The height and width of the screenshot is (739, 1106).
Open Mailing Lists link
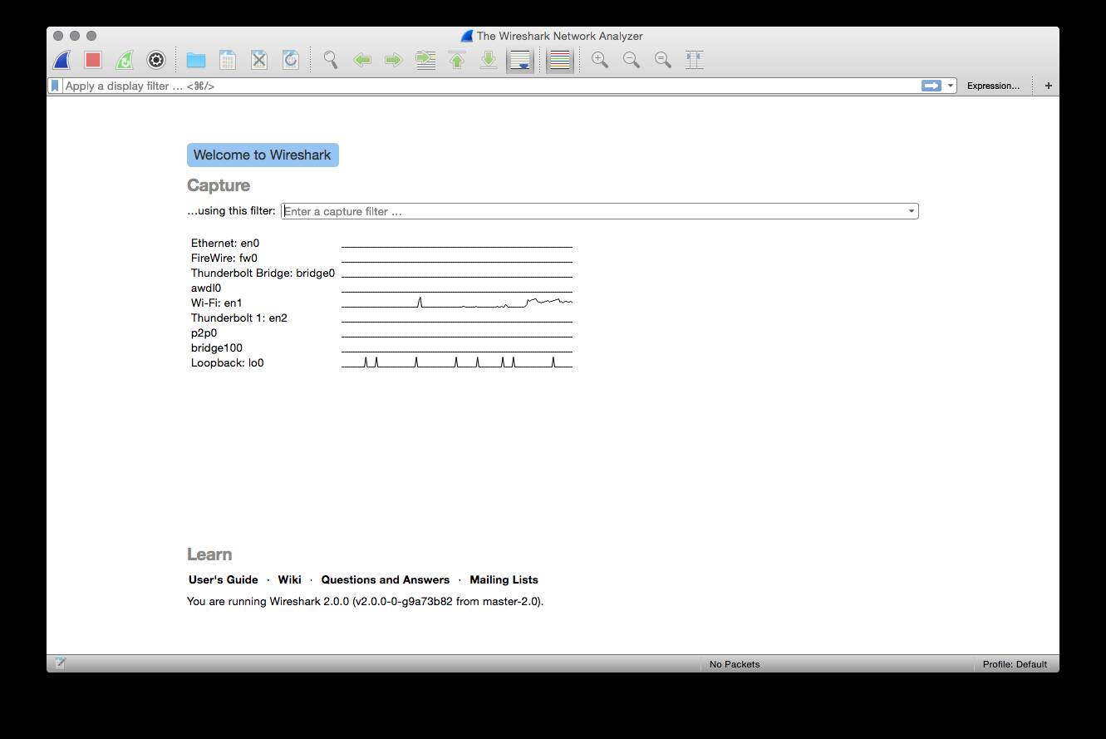click(504, 579)
